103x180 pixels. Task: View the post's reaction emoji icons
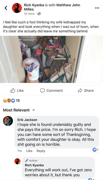click(9, 101)
